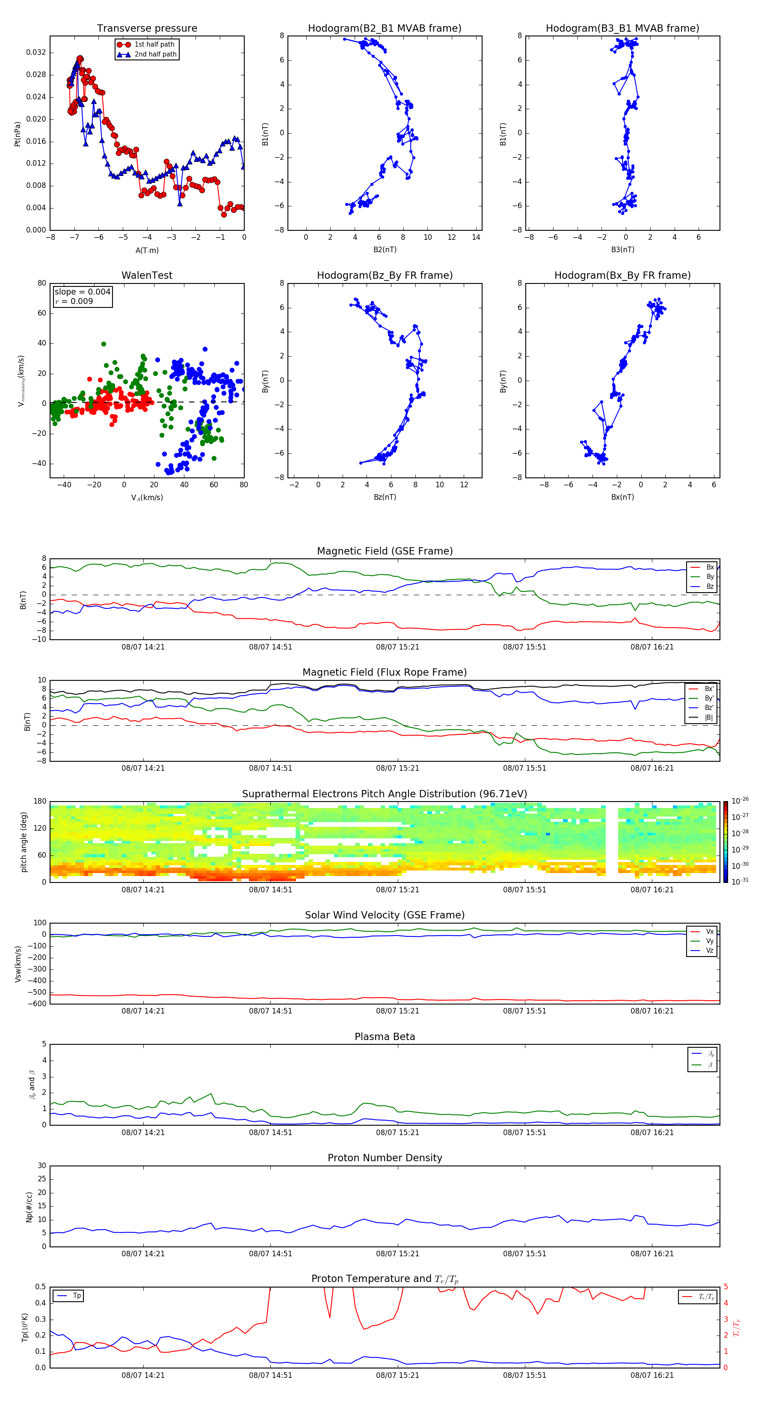Select the "Hodogram(B2_B1 MVAB frame)" title
Image resolution: width=770 pixels, height=1413 pixels.
[385, 29]
